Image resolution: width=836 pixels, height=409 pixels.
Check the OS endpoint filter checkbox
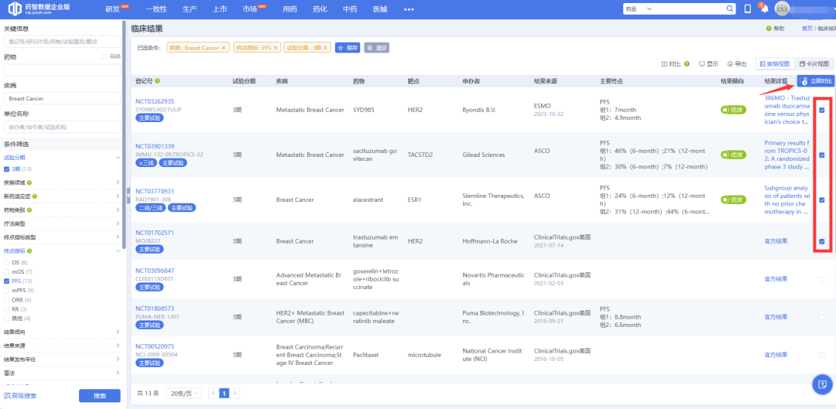(7, 262)
